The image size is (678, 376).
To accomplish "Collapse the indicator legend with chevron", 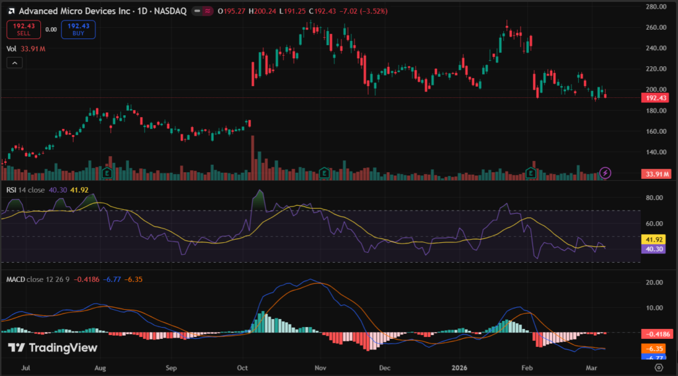I will pos(15,63).
